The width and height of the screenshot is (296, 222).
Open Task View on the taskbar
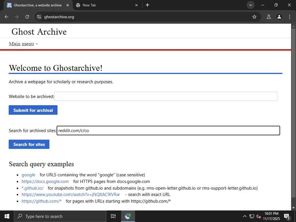coord(113,216)
